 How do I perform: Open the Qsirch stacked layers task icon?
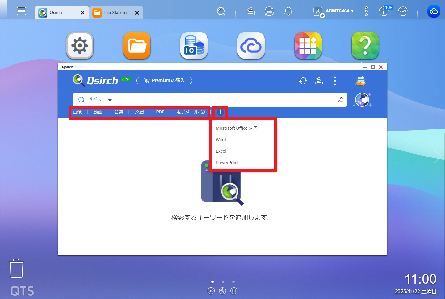click(319, 81)
